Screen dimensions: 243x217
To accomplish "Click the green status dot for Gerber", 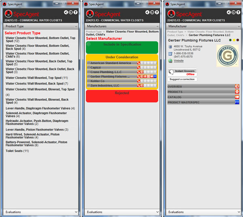I will 230,40.
